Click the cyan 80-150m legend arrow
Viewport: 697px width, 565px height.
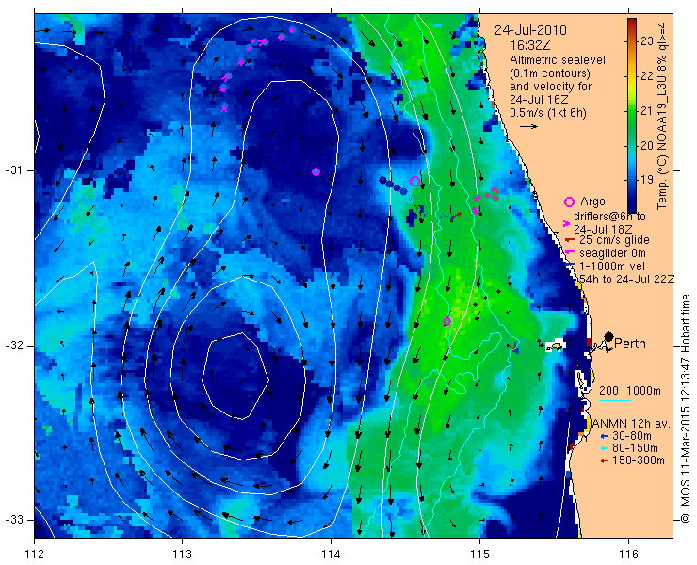click(603, 448)
